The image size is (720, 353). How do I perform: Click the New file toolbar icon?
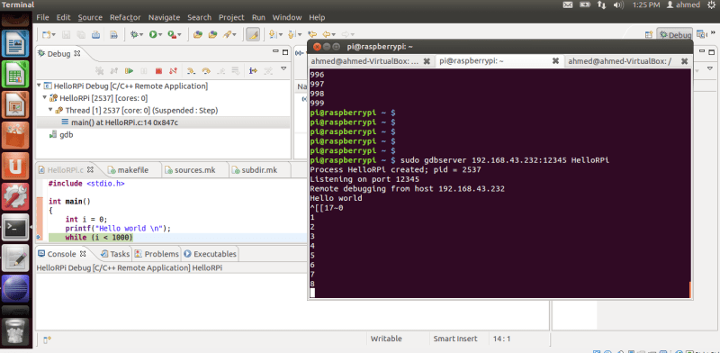point(47,34)
